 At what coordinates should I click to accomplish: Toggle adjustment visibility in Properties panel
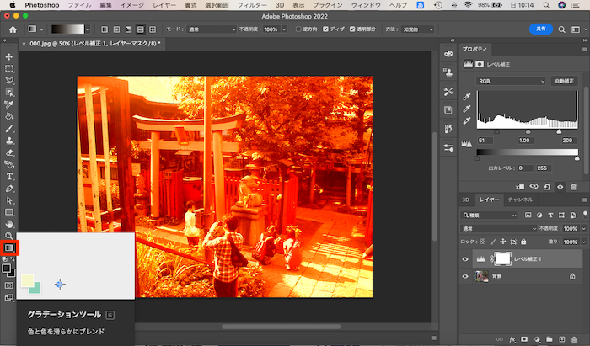pyautogui.click(x=560, y=187)
